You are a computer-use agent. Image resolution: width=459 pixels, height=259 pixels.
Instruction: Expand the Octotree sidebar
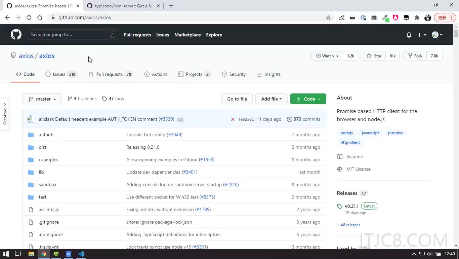(5, 115)
